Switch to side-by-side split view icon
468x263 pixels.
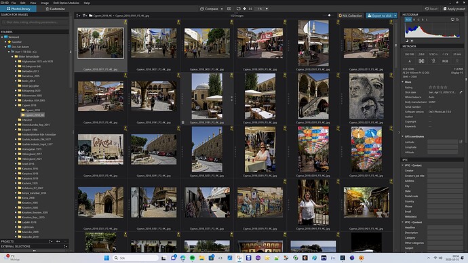coord(229,9)
